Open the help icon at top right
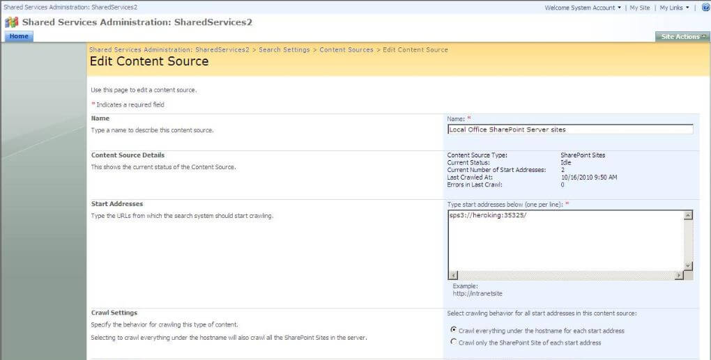Image resolution: width=711 pixels, height=360 pixels. coord(705,8)
